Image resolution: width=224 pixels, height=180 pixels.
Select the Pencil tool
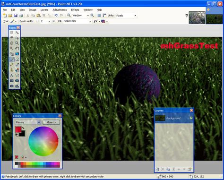(x=11, y=65)
